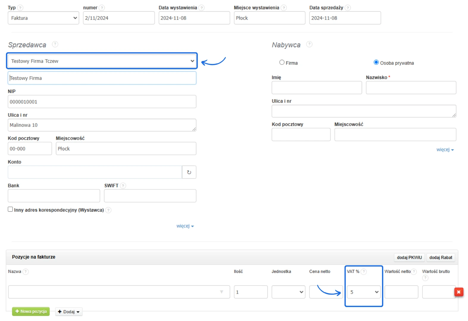468x321 pixels.
Task: Select the Firma radio button
Action: 282,62
